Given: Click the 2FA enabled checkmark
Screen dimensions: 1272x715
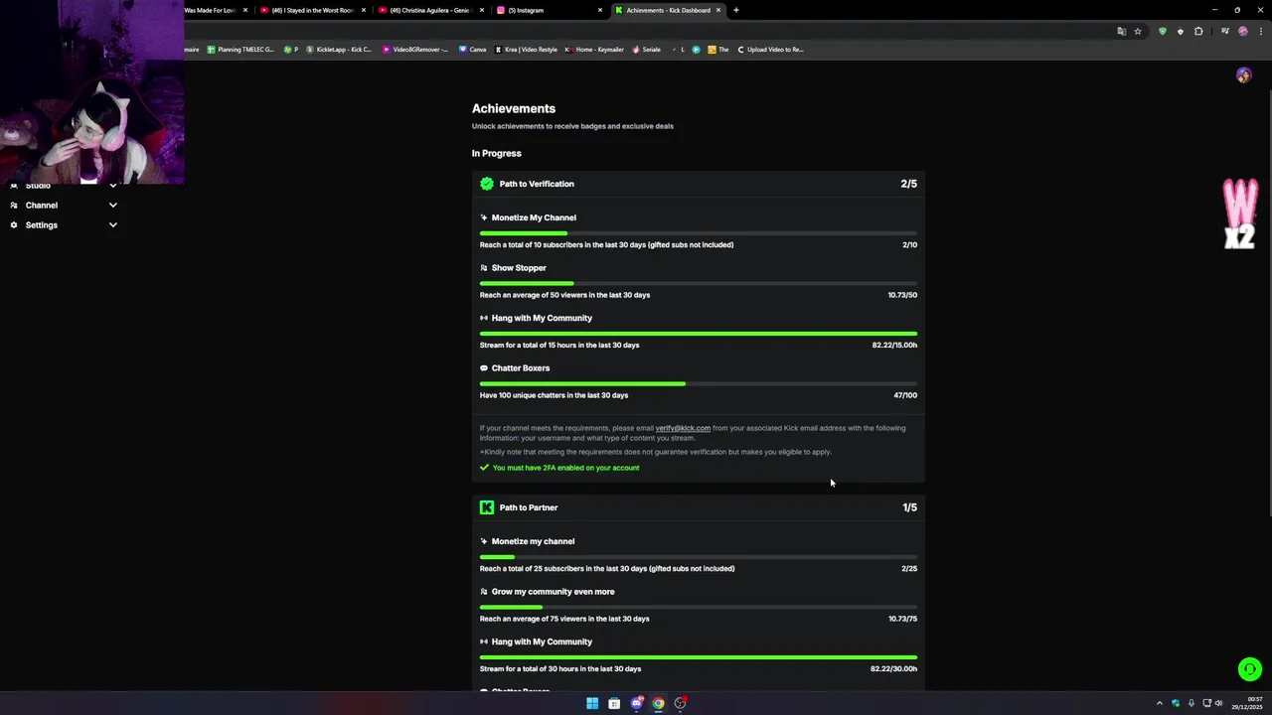Looking at the screenshot, I should click(x=484, y=468).
